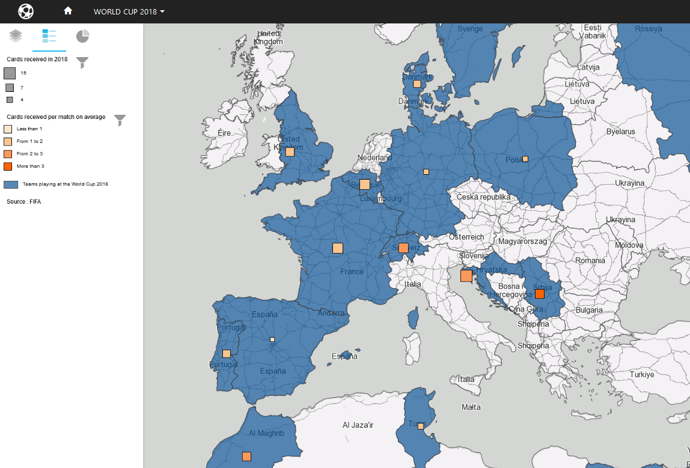Select the 'From 1 to 2' legend swatch
Viewport: 690px width, 468px height.
point(8,142)
